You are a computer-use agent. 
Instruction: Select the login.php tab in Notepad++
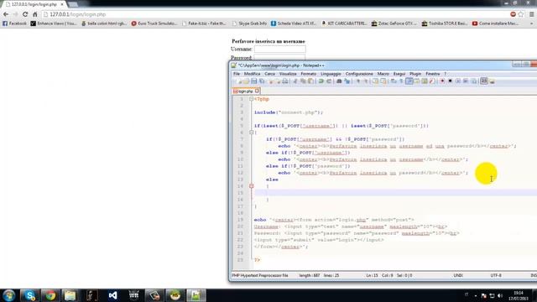pyautogui.click(x=245, y=91)
